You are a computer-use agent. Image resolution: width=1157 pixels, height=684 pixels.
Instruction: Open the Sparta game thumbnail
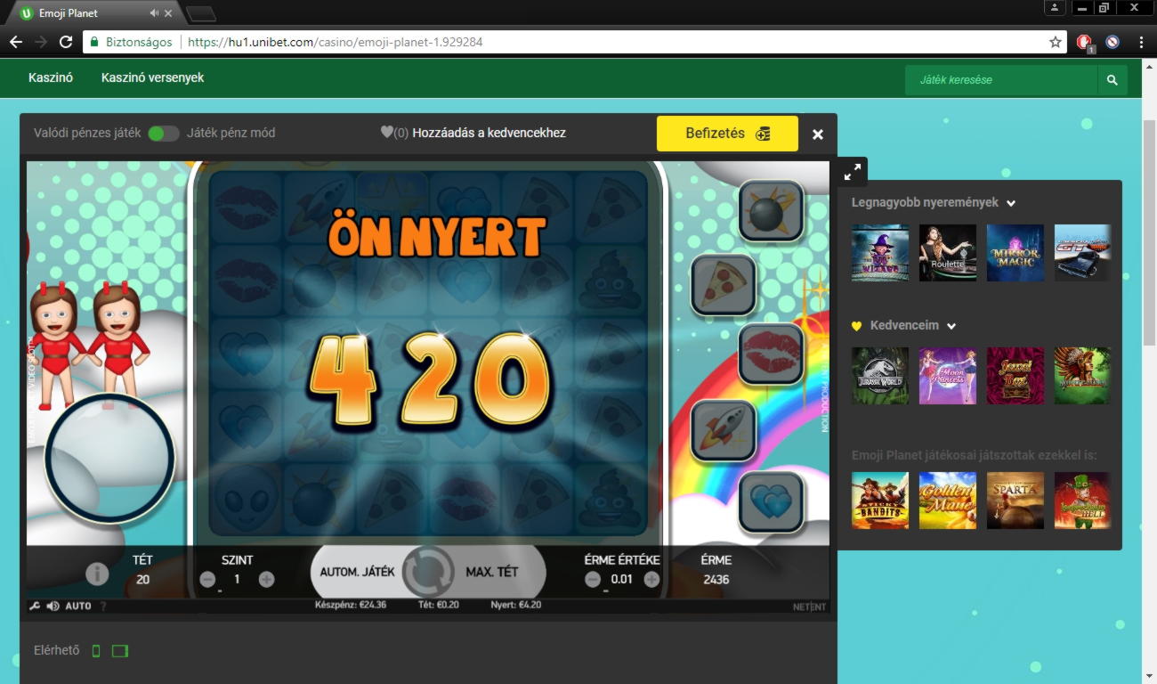pyautogui.click(x=1015, y=501)
